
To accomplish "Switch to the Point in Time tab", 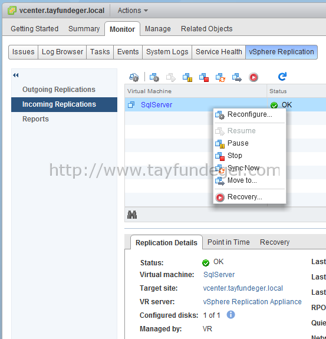I will (229, 242).
